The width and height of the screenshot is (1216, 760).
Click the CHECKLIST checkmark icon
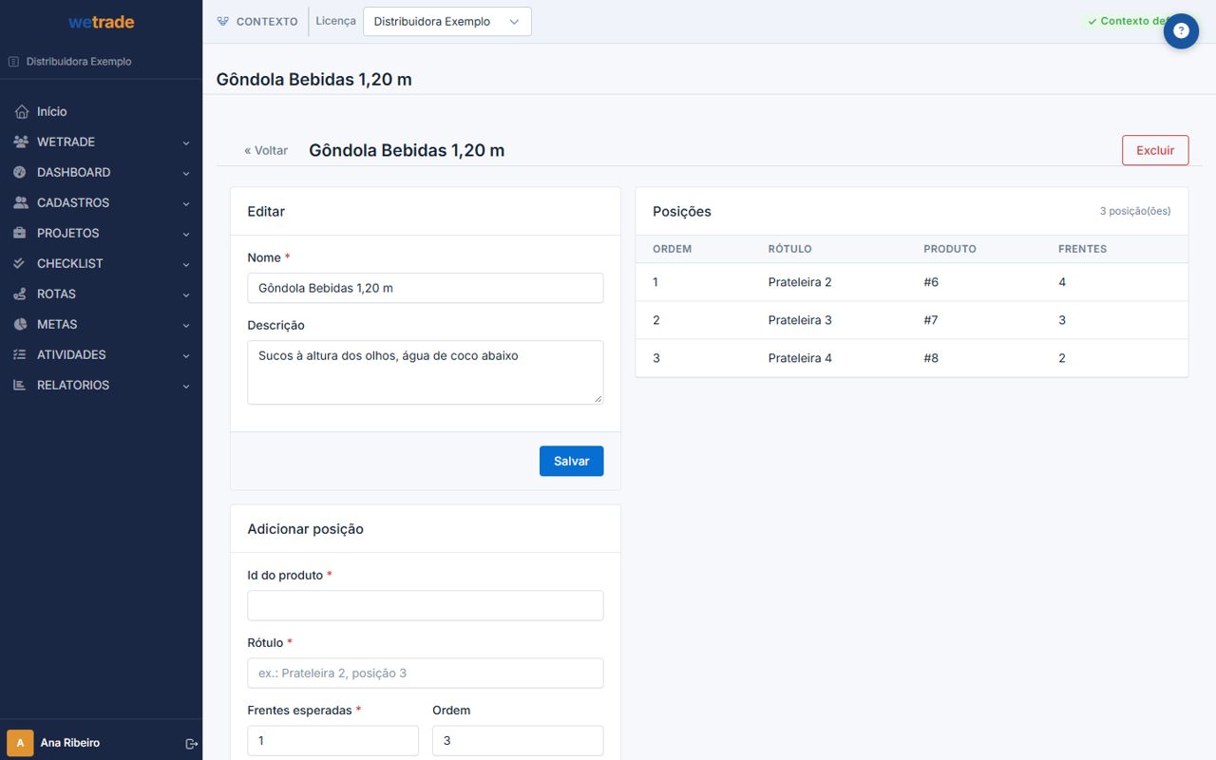[x=21, y=264]
